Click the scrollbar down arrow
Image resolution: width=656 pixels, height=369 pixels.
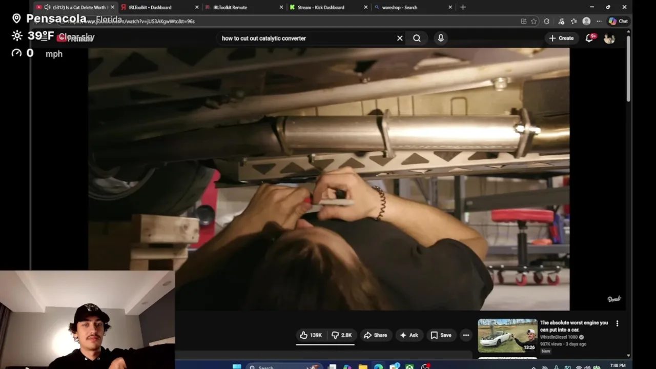coord(628,355)
